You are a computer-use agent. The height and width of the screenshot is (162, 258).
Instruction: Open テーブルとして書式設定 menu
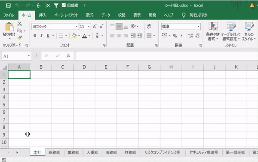click(x=231, y=31)
